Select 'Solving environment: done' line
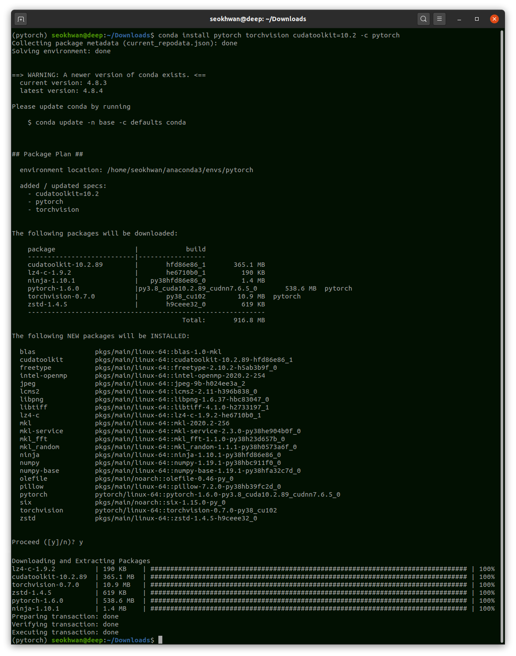 (x=61, y=51)
